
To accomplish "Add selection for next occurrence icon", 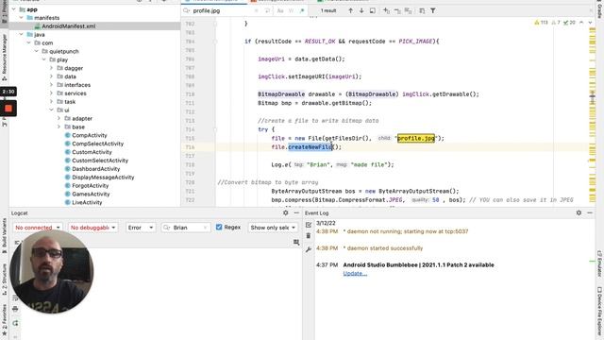I will pyautogui.click(x=386, y=10).
